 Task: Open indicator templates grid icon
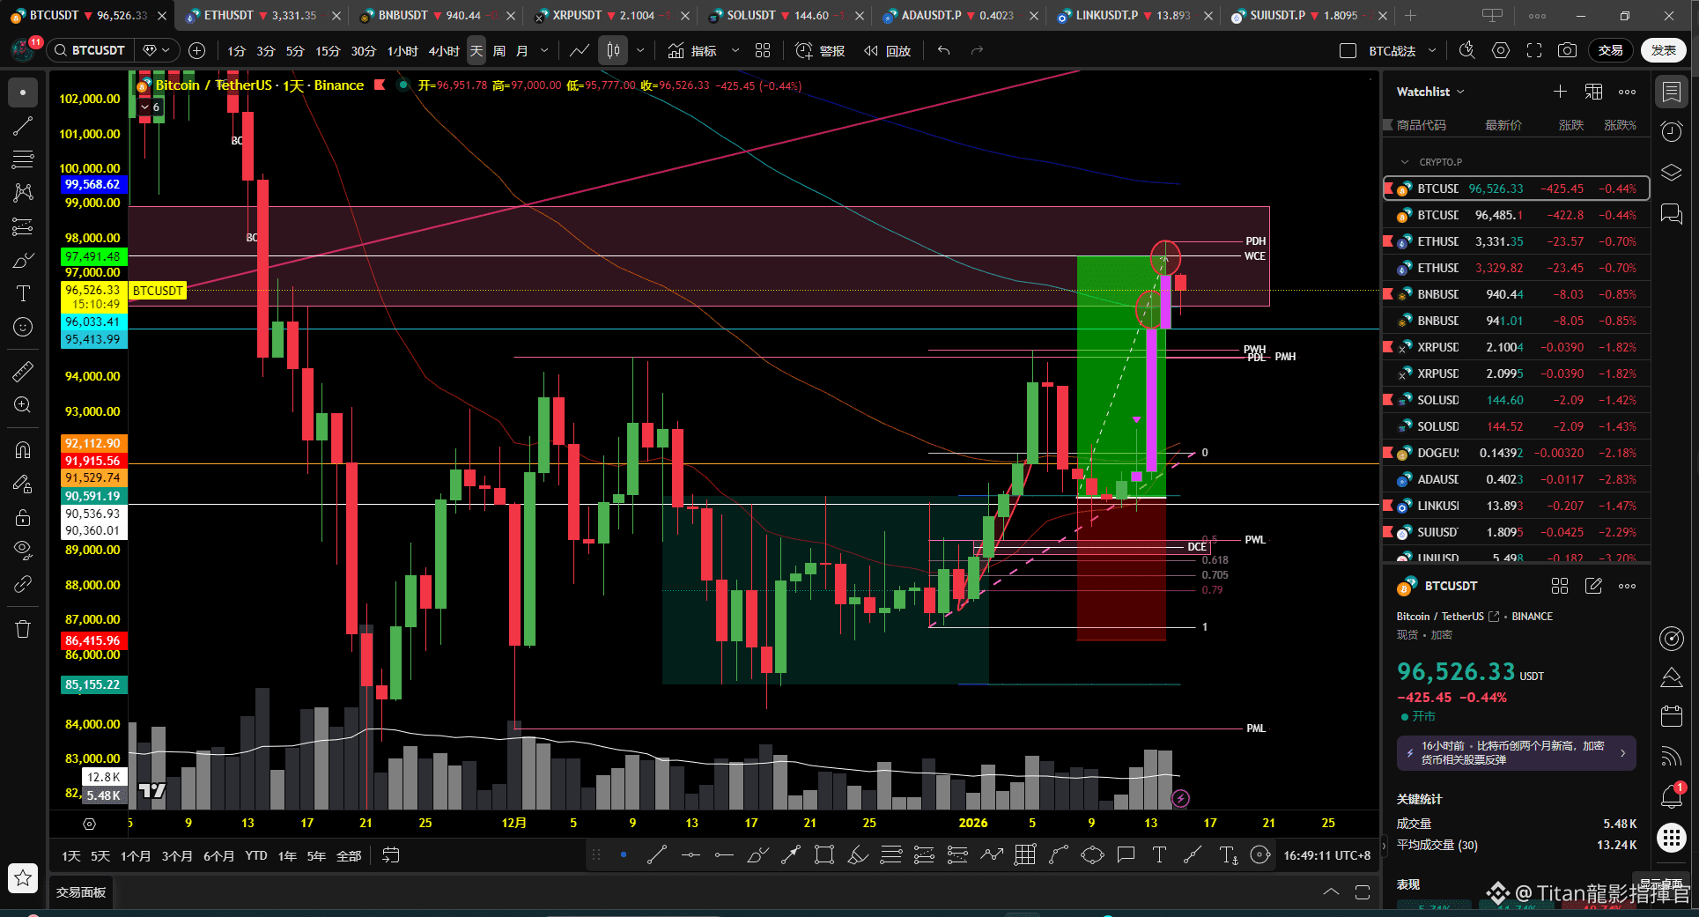(763, 50)
